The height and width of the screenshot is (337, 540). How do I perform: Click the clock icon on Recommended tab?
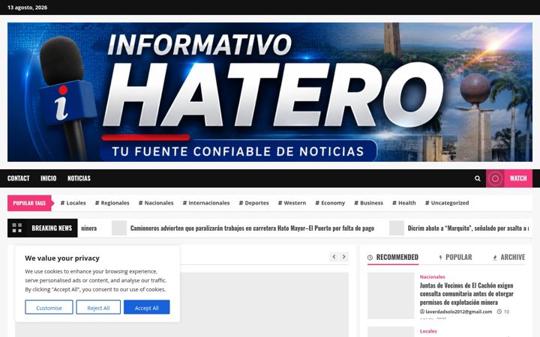[370, 258]
